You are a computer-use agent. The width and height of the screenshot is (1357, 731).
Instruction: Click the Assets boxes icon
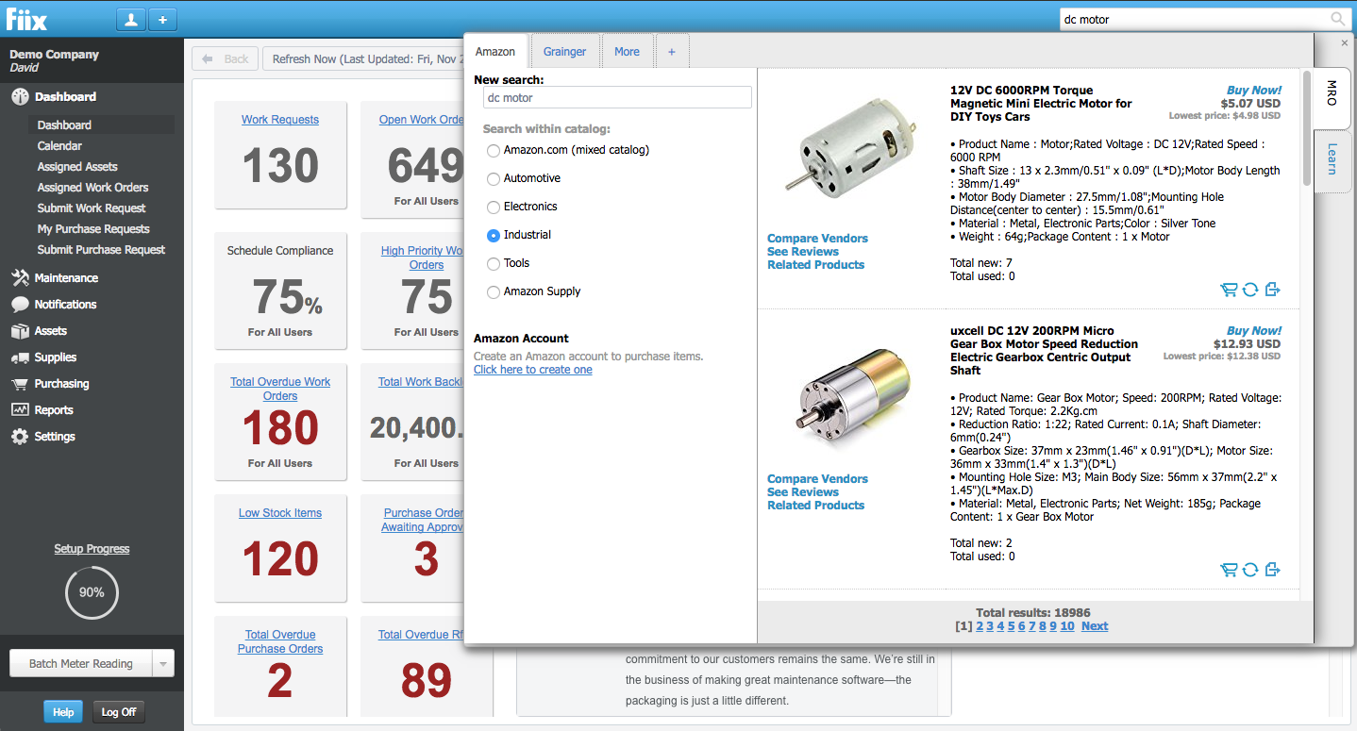tap(20, 330)
